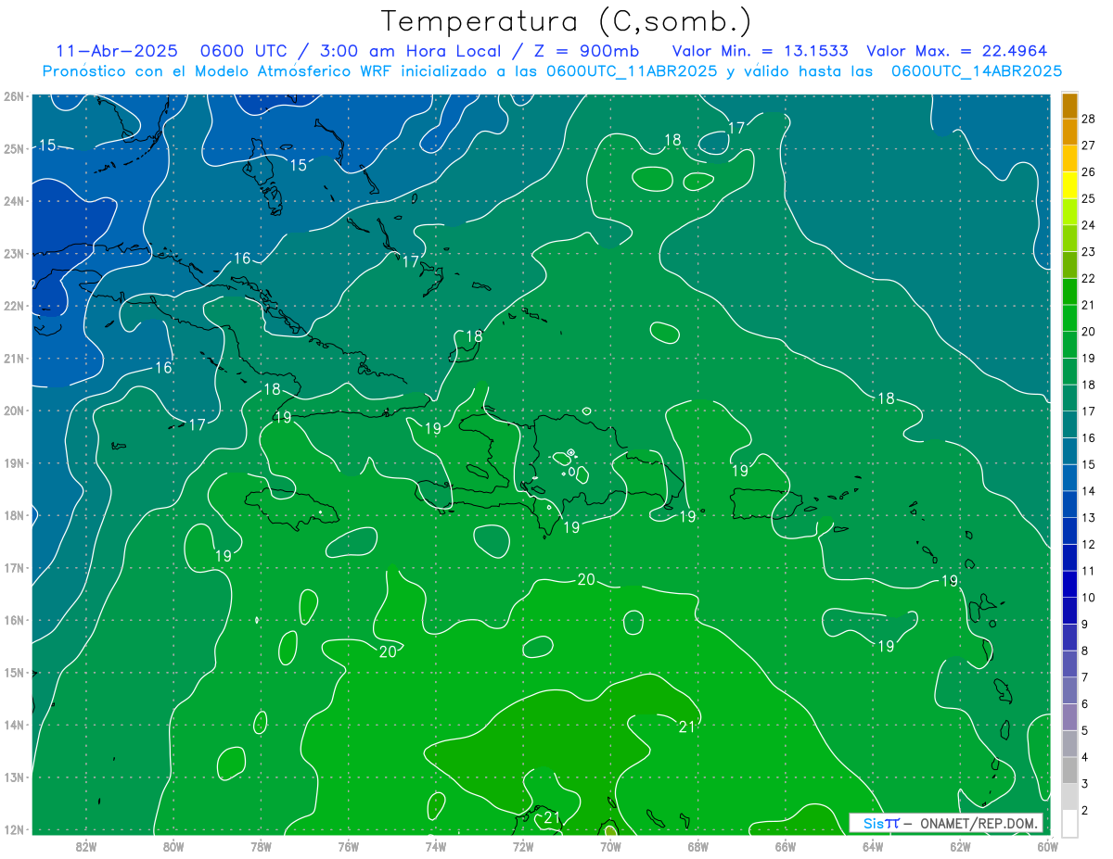Viewport: 1113px width, 859px height.
Task: Click the "SisTT - ONAMET/REP.DOM." credit box
Action: (x=946, y=823)
